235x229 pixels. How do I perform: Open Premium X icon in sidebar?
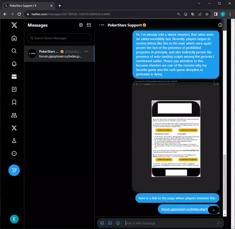[x=14, y=128]
